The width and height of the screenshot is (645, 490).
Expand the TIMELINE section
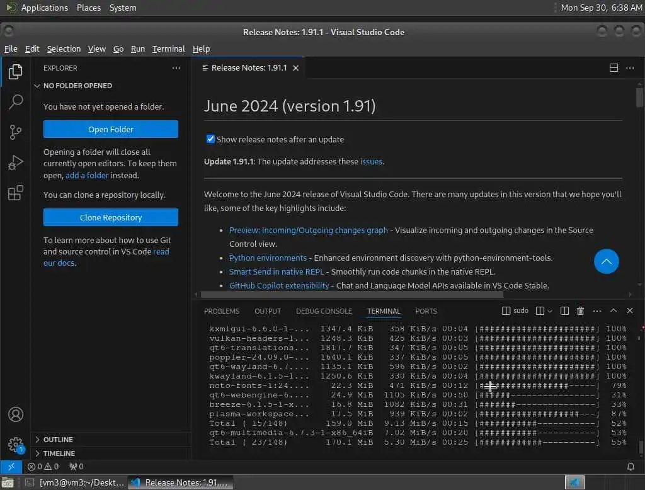point(59,453)
